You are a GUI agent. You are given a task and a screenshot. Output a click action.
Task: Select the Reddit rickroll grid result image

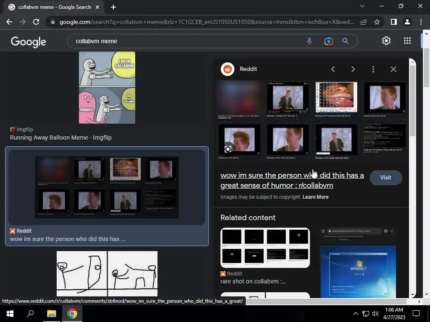pyautogui.click(x=107, y=187)
